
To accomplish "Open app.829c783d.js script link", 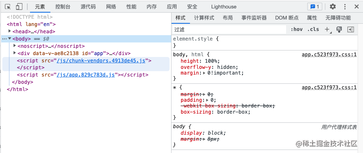I will click(86, 75).
